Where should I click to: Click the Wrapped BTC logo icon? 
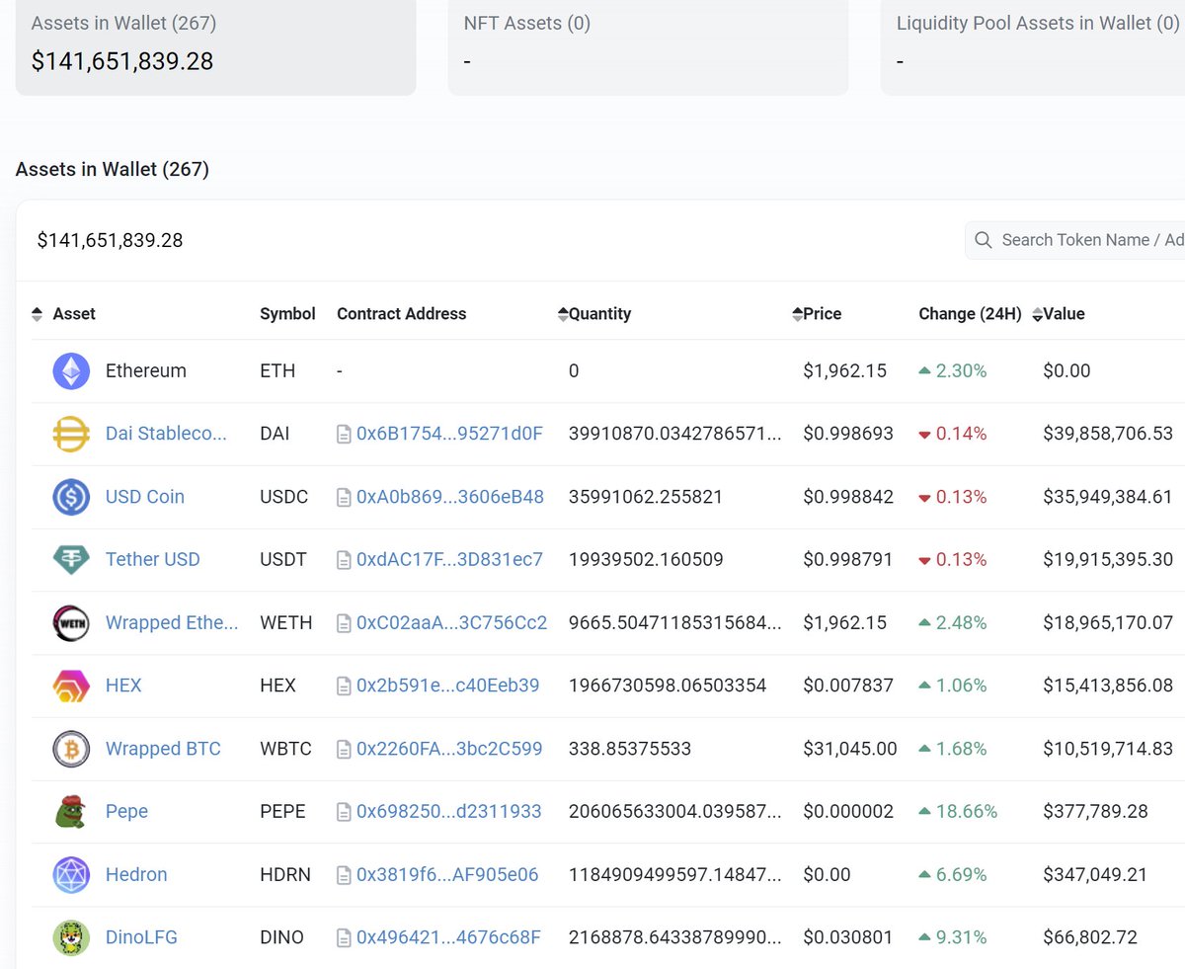71,749
